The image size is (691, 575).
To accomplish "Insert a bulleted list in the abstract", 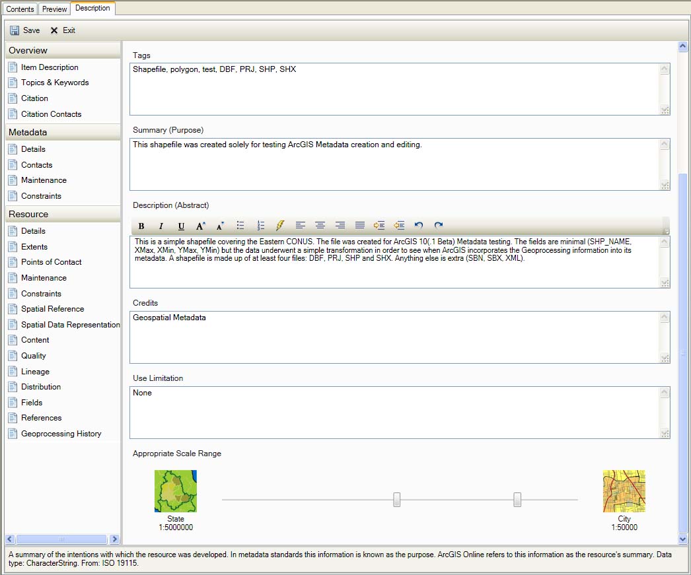I will (240, 225).
